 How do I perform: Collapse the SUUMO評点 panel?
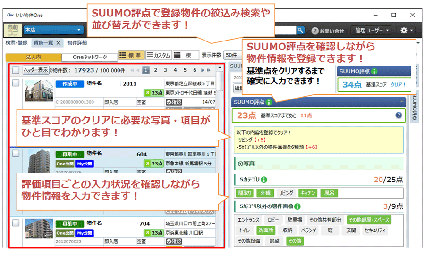(402, 102)
